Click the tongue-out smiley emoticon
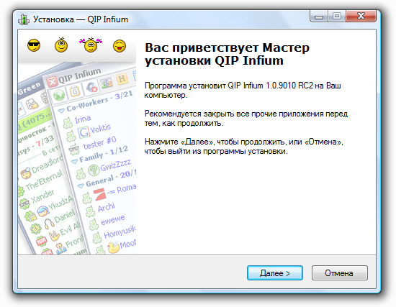Screen dimensions: 396x307 point(120,46)
